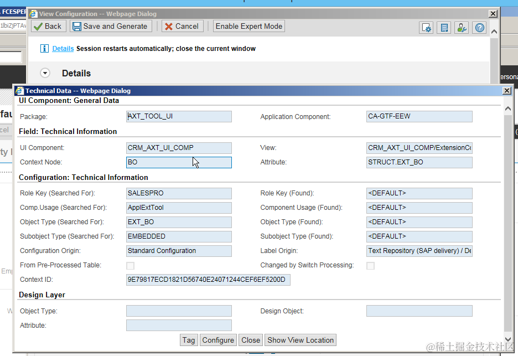Screen dimensions: 518x356
Task: Click Show View Location button
Action: (x=301, y=340)
